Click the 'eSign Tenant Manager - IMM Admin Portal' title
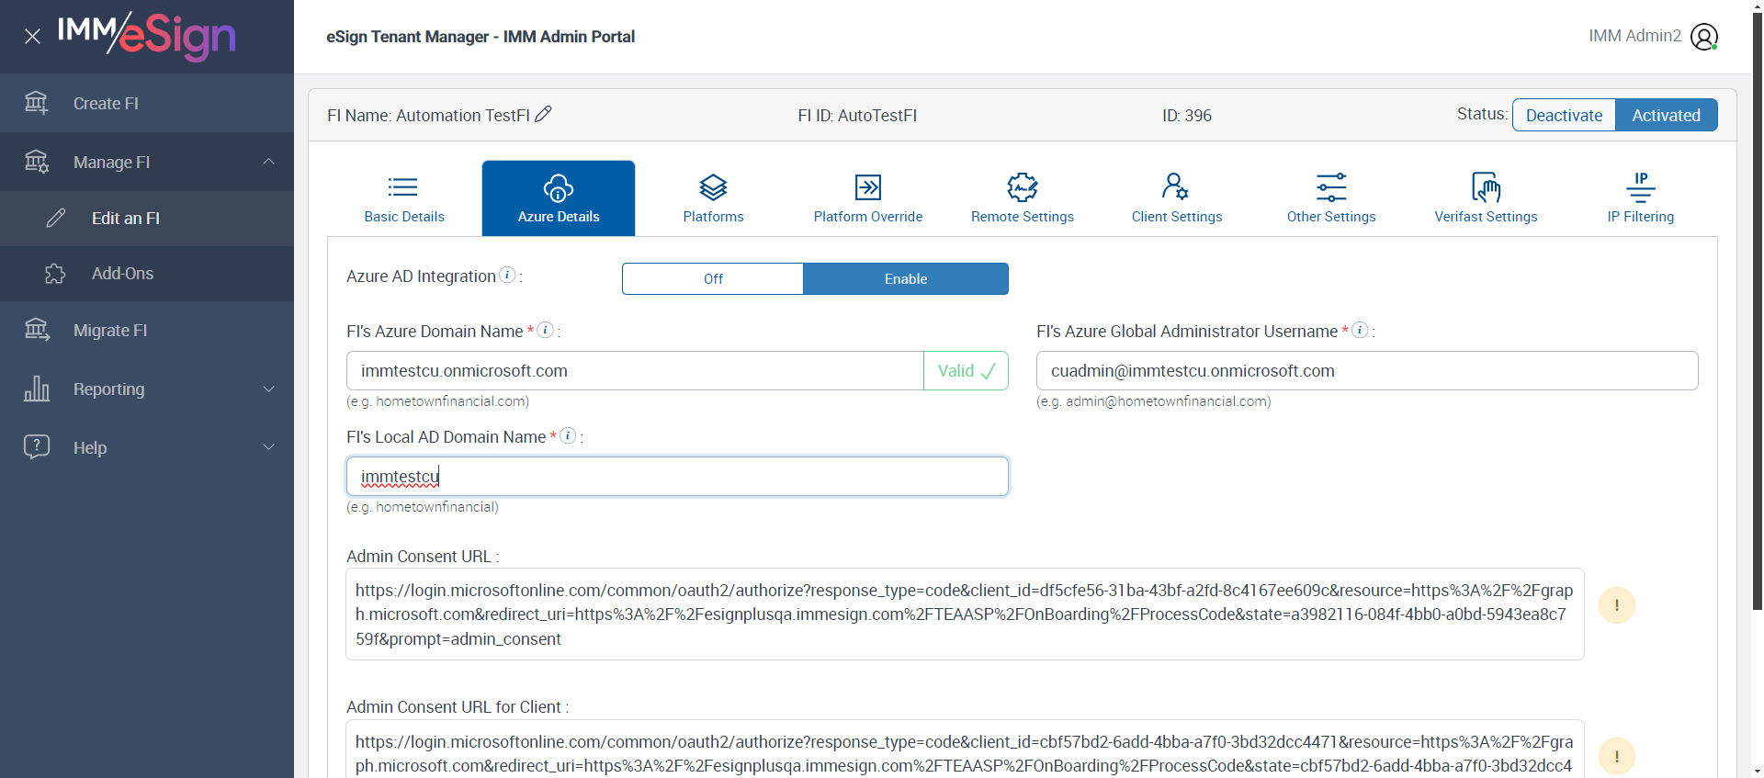Image resolution: width=1764 pixels, height=778 pixels. [x=481, y=37]
